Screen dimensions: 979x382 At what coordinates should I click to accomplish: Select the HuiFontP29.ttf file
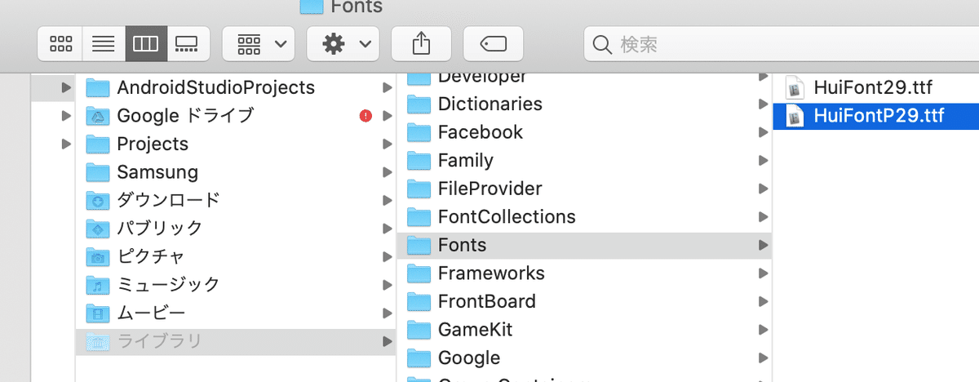coord(875,116)
